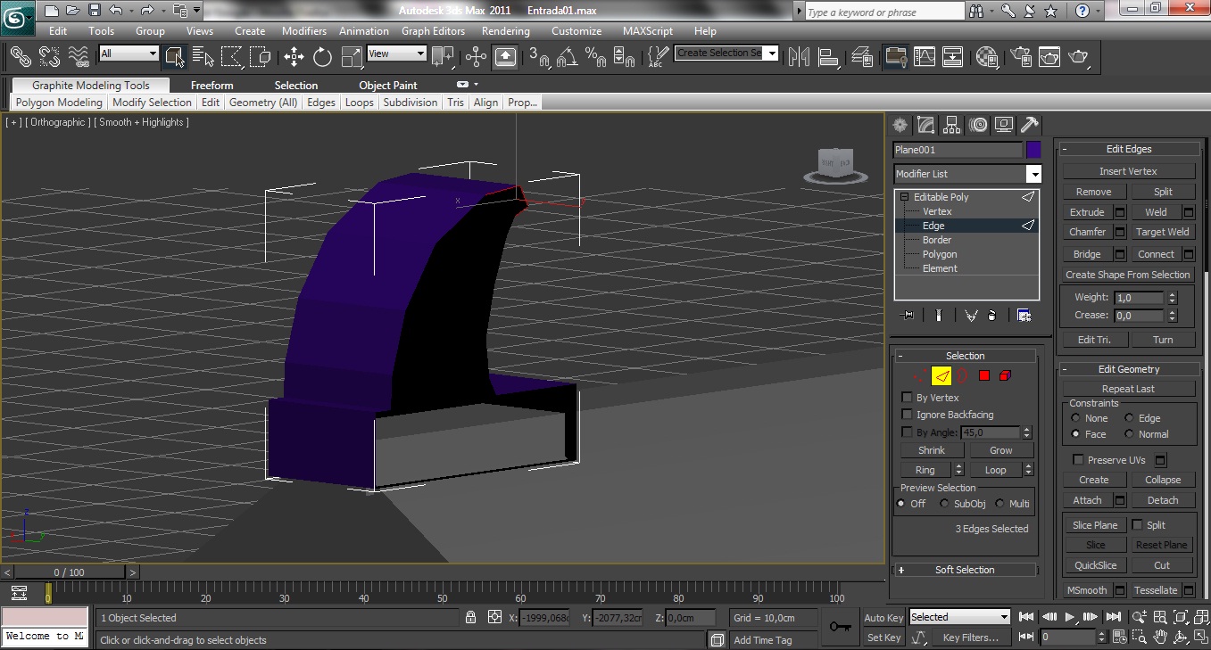Switch to the Hierarchy command panel
Viewport: 1211px width, 650px height.
(x=952, y=125)
